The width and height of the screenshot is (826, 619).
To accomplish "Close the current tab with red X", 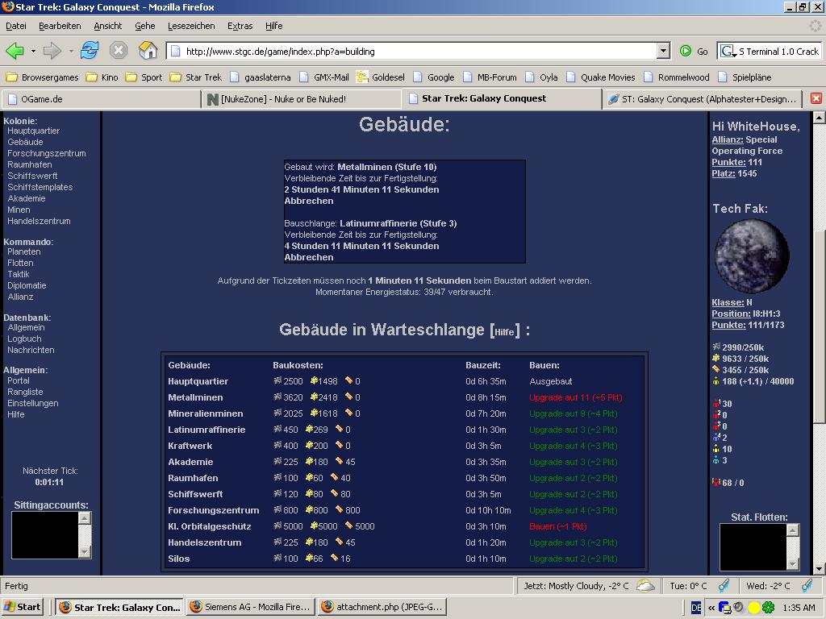I will click(816, 98).
